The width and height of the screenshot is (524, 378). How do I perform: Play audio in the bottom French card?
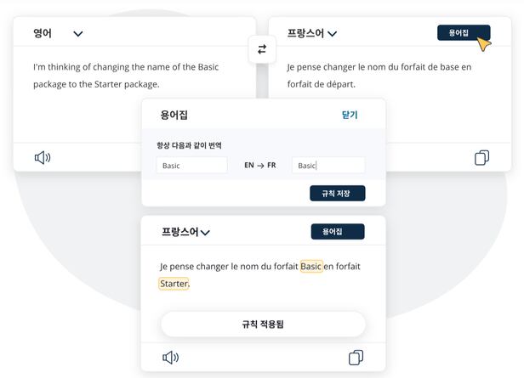[x=170, y=358]
